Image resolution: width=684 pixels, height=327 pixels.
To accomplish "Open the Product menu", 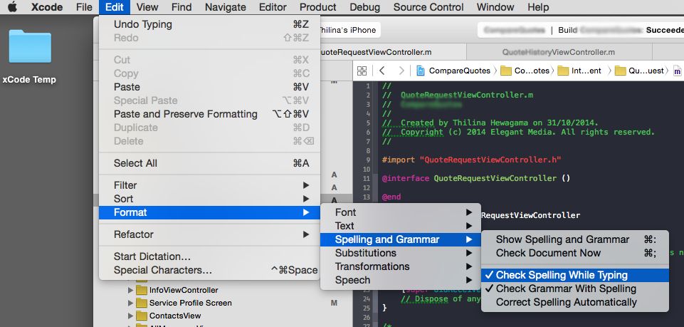I will point(318,7).
